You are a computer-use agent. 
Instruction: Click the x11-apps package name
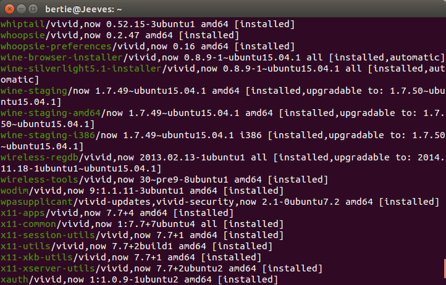23,213
